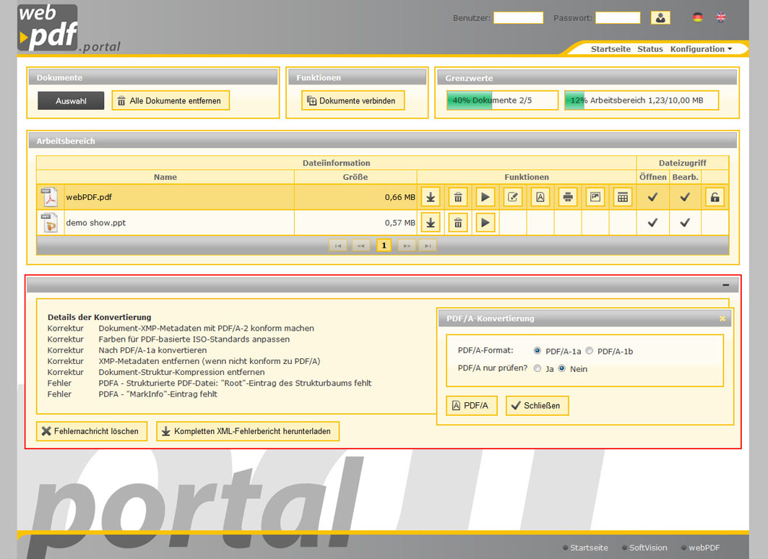Delete webPDF.pdf using trash icon
The height and width of the screenshot is (559, 768).
457,197
